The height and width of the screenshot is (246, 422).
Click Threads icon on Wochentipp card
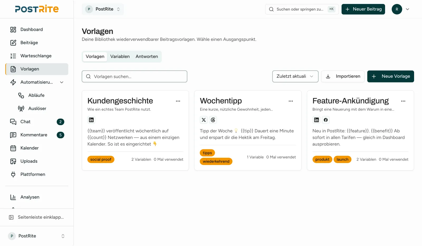[213, 120]
